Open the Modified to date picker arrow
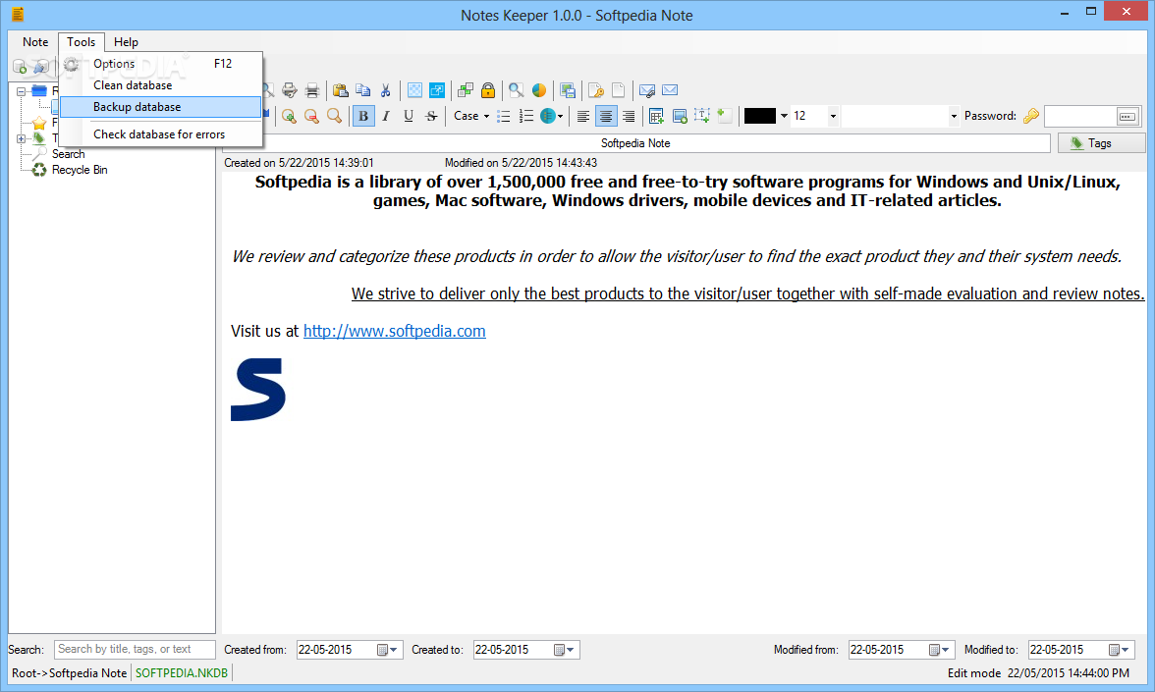 pos(1125,650)
